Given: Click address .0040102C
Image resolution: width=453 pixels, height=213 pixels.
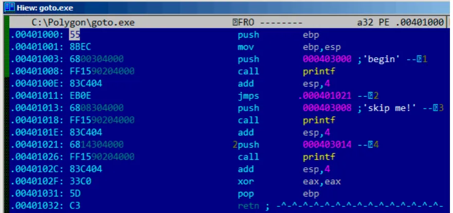Looking at the screenshot, I should coord(38,169).
